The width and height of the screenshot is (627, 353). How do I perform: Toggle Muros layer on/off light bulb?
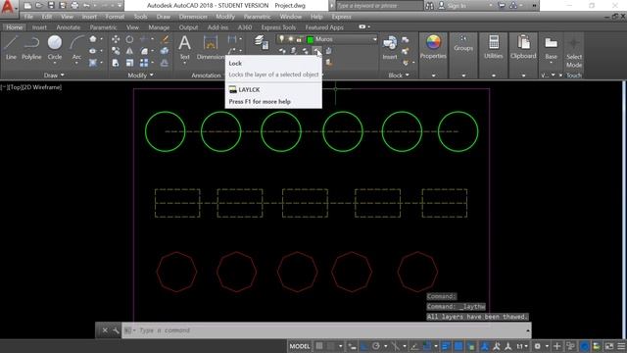(281, 39)
